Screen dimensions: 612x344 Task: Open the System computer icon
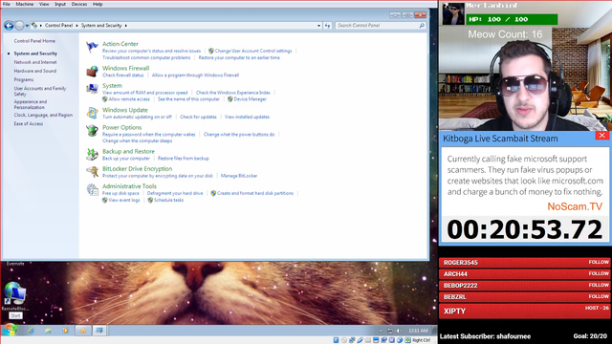(x=92, y=89)
